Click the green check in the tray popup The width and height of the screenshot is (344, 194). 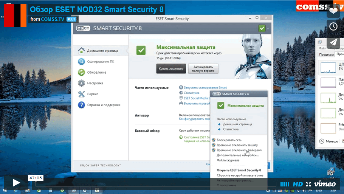coord(221,106)
